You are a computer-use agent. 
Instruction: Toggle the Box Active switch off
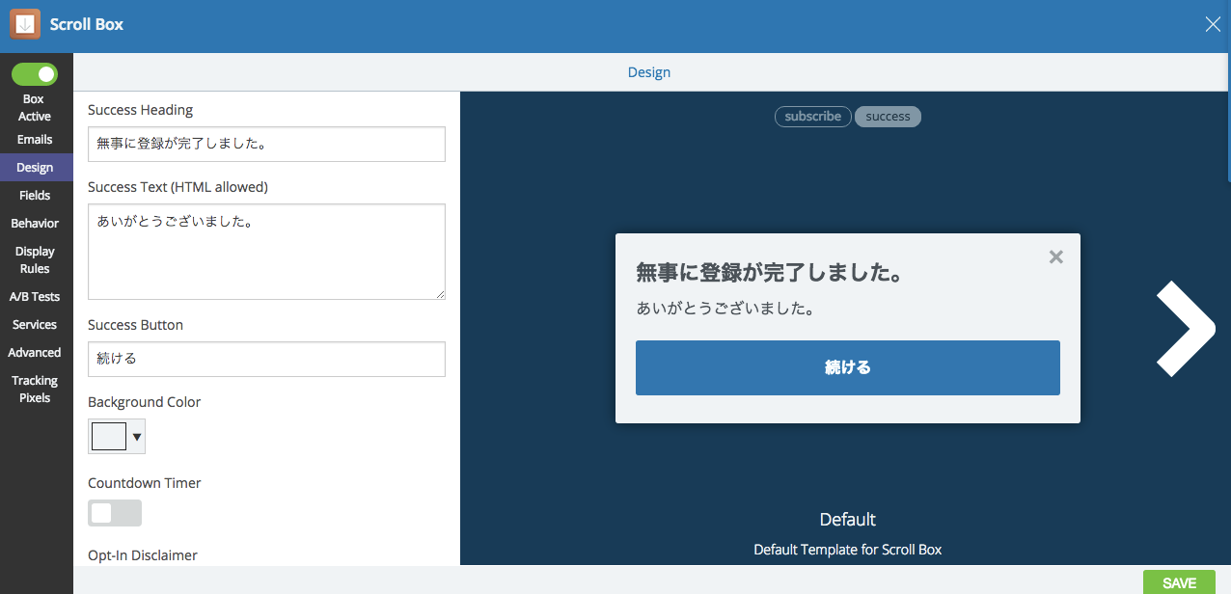point(35,74)
